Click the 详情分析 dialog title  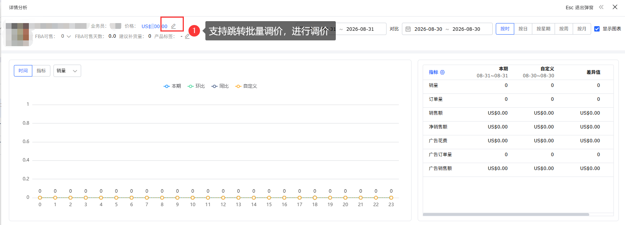coord(18,8)
